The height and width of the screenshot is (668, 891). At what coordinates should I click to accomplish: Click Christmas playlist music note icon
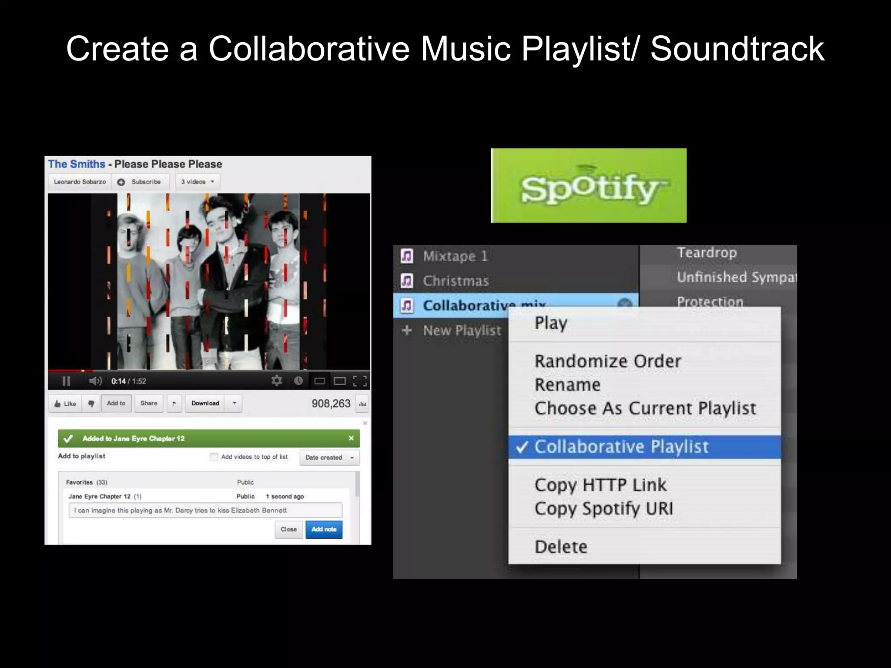tap(407, 281)
